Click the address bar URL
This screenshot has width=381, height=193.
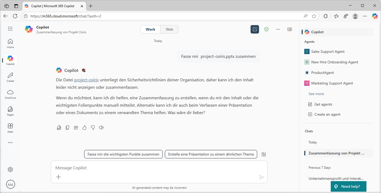click(x=66, y=16)
